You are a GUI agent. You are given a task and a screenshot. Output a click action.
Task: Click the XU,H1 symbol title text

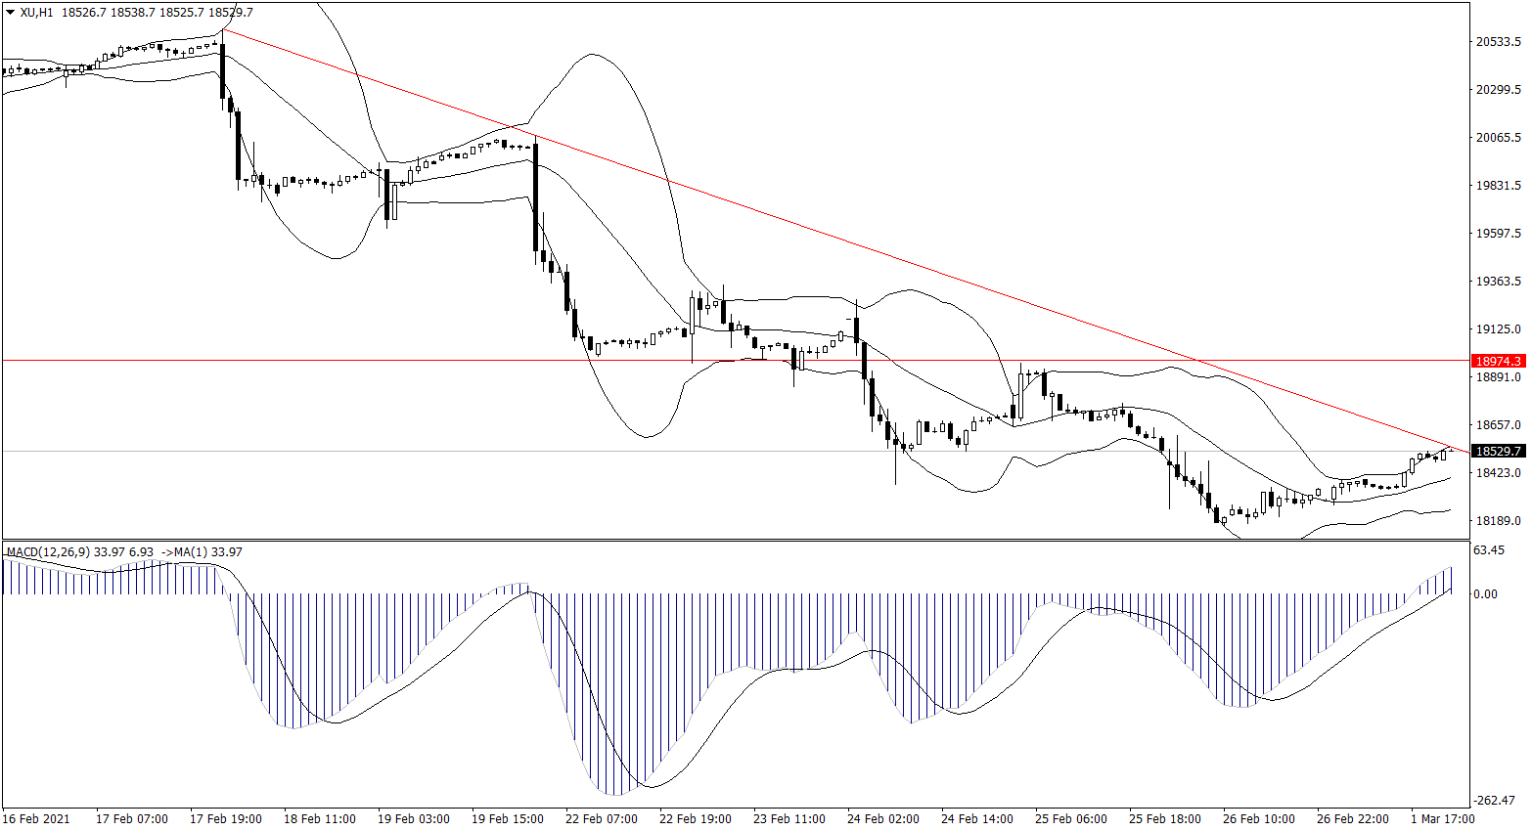click(37, 13)
